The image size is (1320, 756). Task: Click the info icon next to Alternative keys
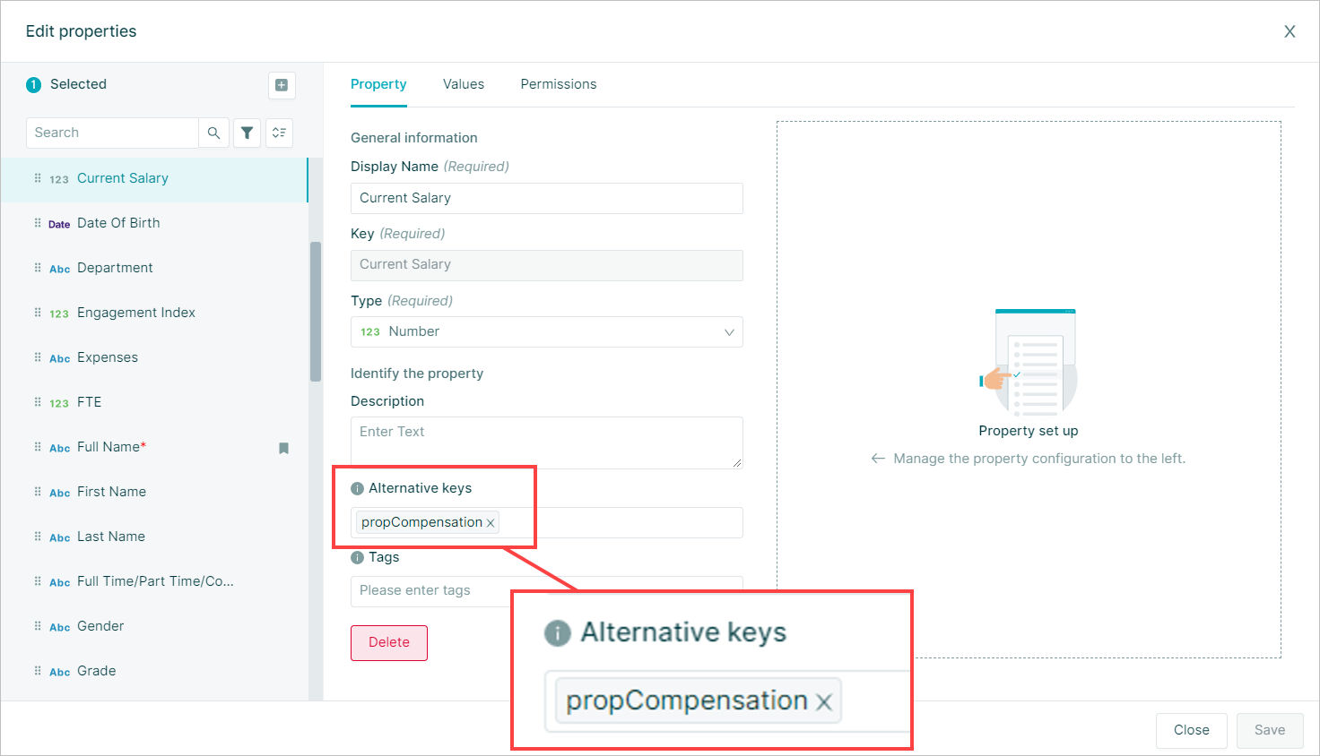pyautogui.click(x=357, y=488)
